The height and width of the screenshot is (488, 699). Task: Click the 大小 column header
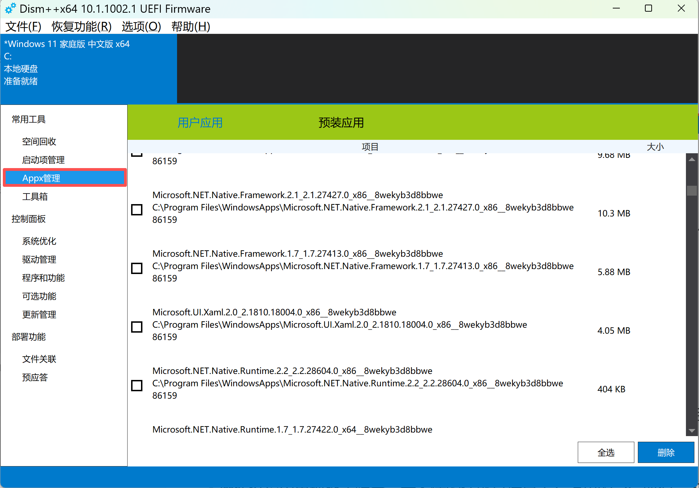point(655,147)
